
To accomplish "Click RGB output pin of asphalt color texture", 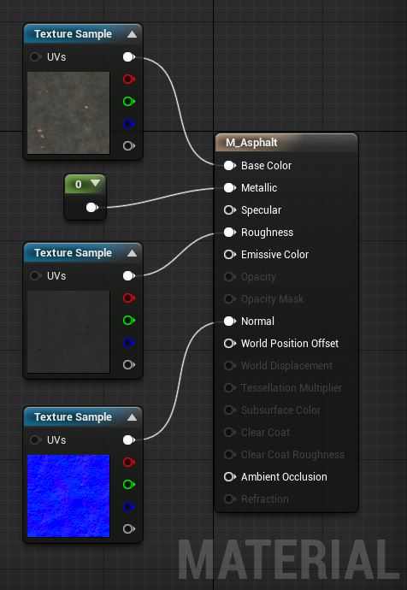I will pyautogui.click(x=129, y=56).
